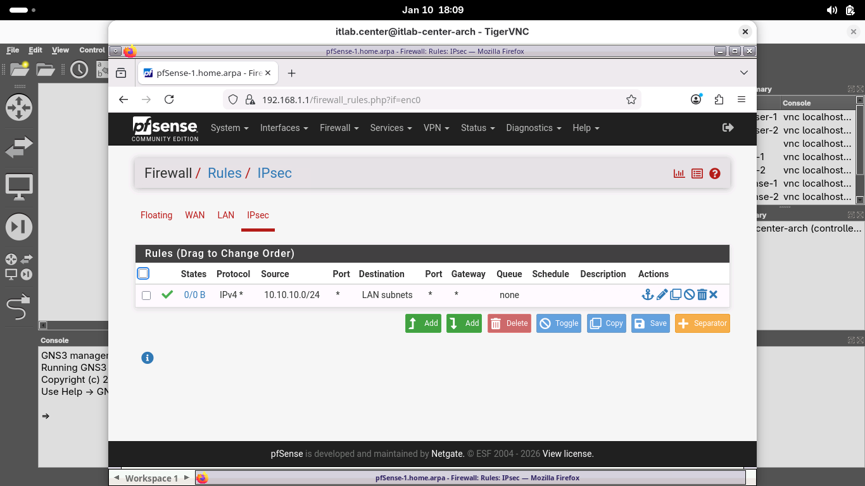Click the anchor icon in rule actions
Image resolution: width=865 pixels, height=486 pixels.
[647, 295]
